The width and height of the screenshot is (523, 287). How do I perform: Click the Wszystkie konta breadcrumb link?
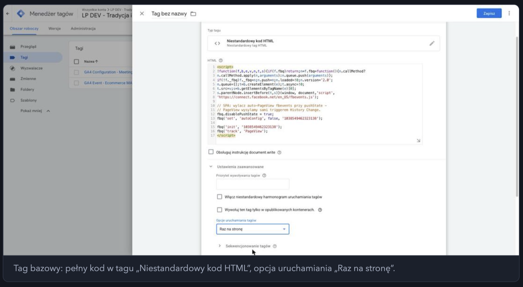[94, 10]
